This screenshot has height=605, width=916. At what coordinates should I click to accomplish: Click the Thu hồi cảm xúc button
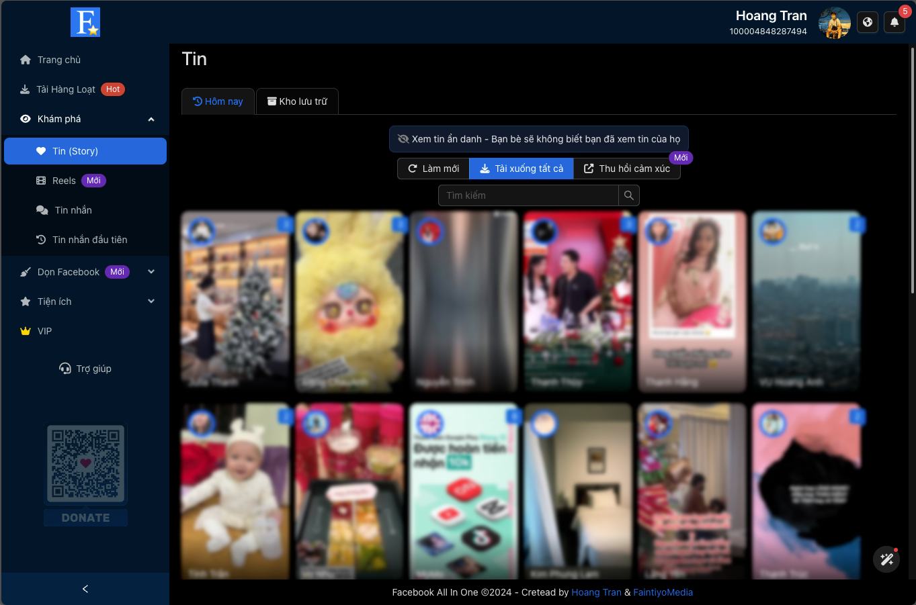coord(627,169)
